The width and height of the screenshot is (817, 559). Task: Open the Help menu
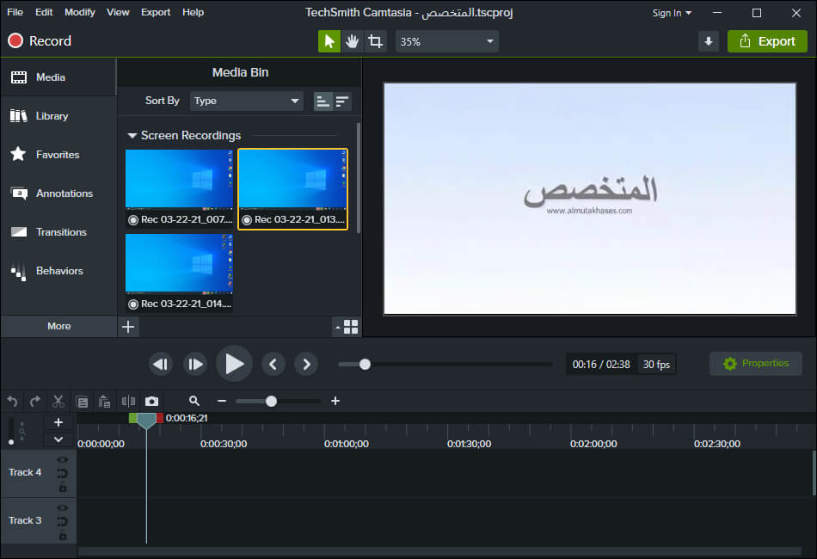(193, 12)
